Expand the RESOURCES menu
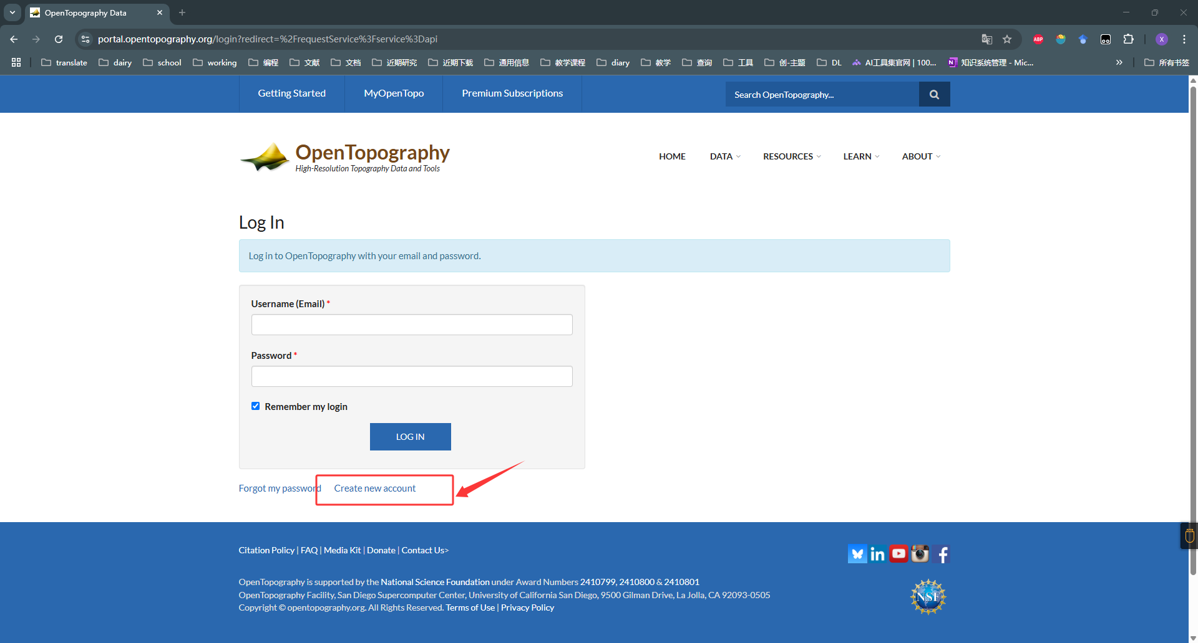This screenshot has width=1198, height=643. tap(792, 156)
